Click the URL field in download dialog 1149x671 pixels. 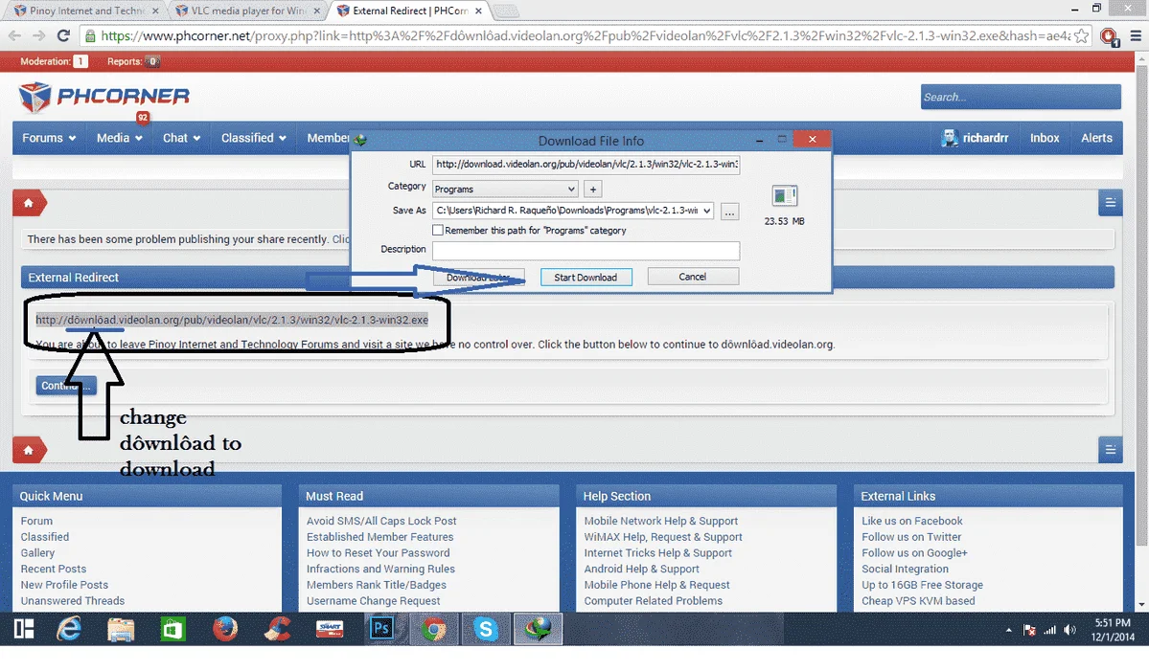click(x=586, y=164)
